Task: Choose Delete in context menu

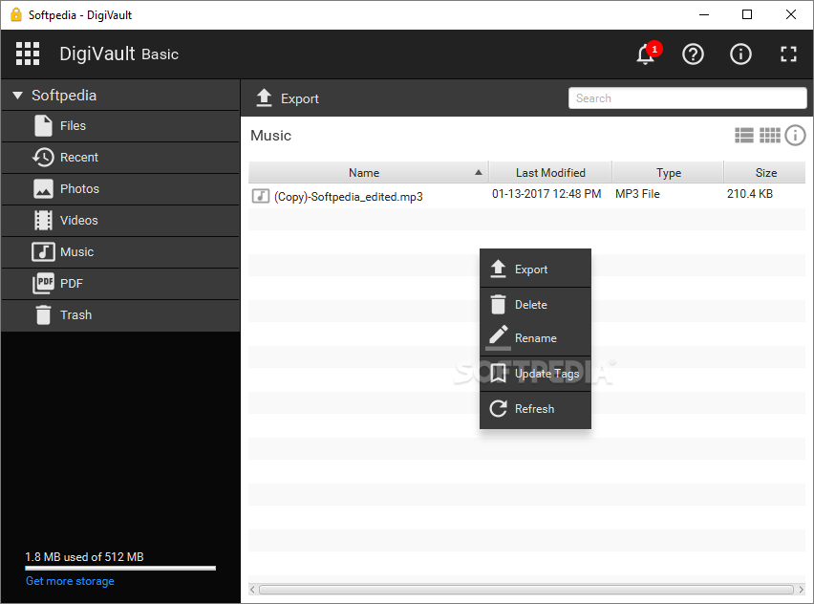Action: coord(535,304)
